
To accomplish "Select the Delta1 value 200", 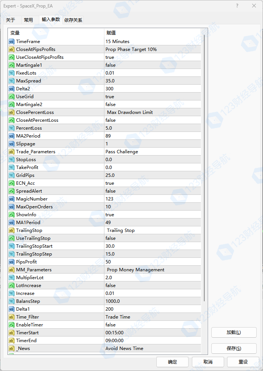I will point(152,309).
